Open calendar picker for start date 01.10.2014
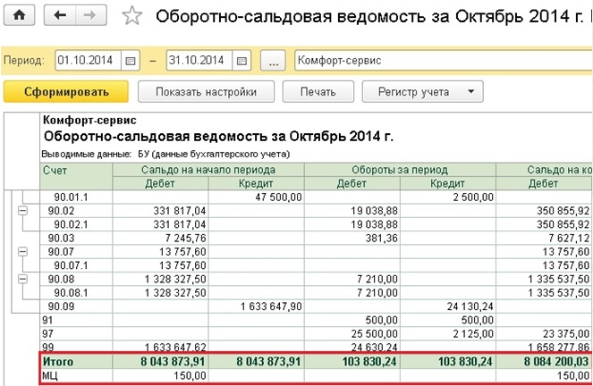The image size is (593, 386). [131, 61]
